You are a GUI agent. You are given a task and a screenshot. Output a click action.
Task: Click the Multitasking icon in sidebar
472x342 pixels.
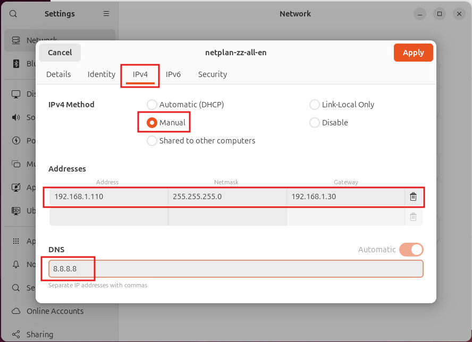tap(16, 164)
